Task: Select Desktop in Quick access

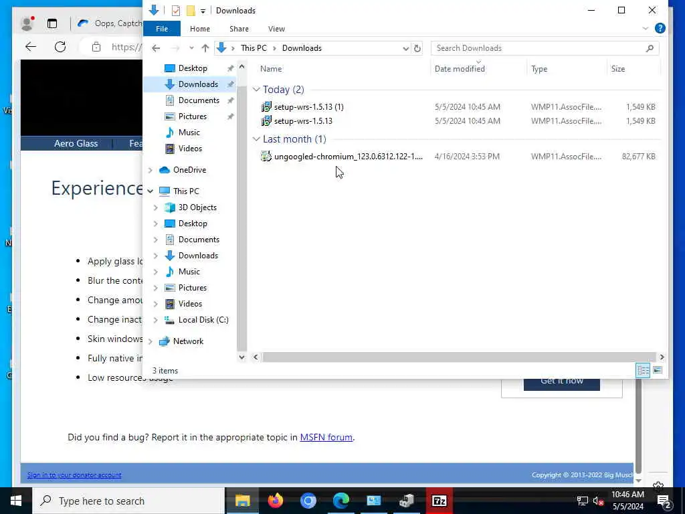Action: tap(193, 68)
